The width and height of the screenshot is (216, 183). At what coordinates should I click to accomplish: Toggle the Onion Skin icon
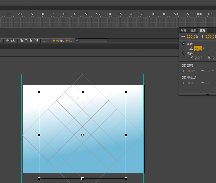point(21,41)
